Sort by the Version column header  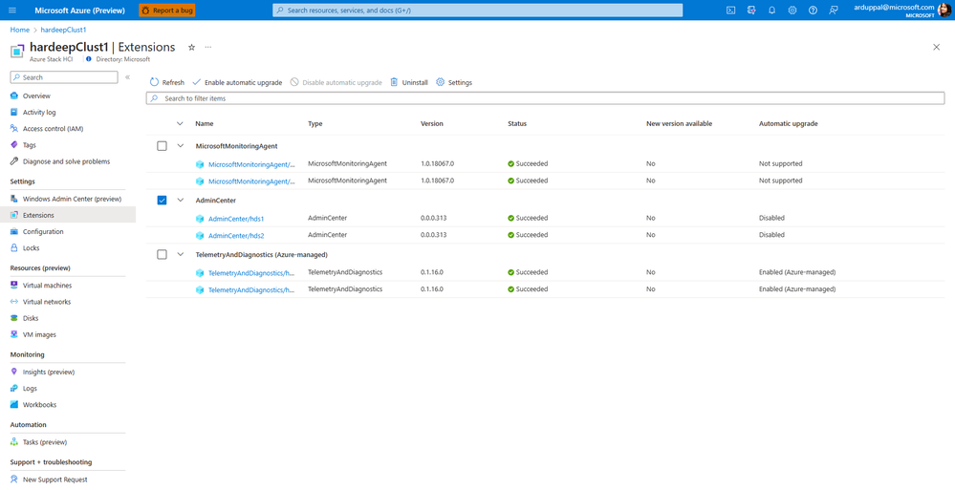432,123
